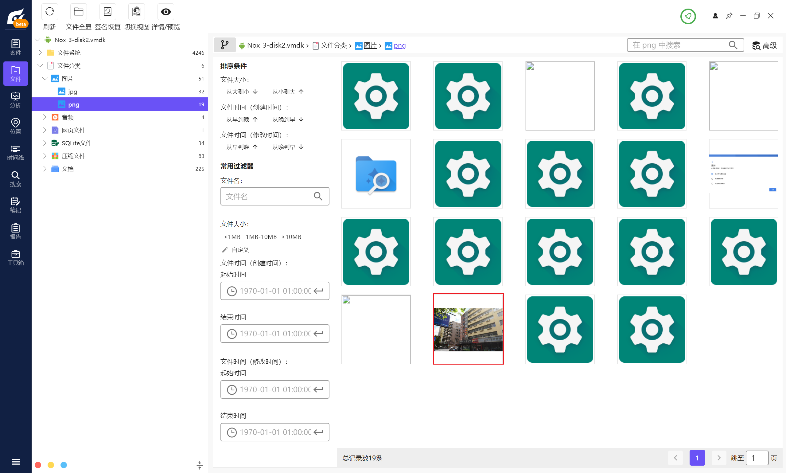786x473 pixels.
Task: Collapse the Nox_3-disk2.vmdk tree root
Action: (x=37, y=40)
